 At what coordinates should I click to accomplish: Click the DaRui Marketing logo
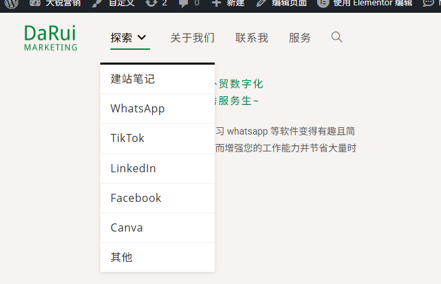[x=50, y=38]
